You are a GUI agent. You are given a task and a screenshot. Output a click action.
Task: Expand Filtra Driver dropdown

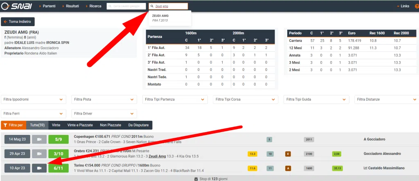[104, 114]
